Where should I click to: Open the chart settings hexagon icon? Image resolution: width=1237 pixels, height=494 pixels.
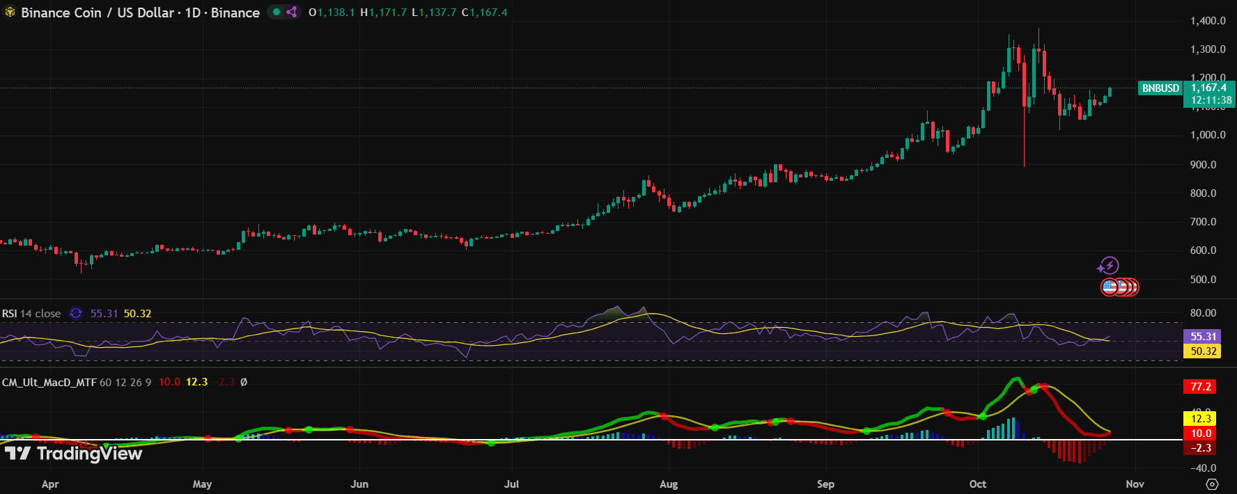(1212, 484)
